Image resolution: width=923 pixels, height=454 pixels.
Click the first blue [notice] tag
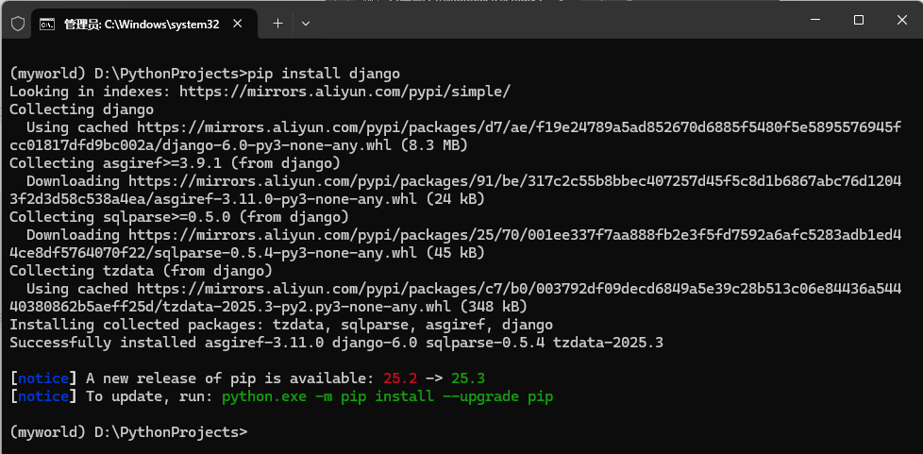pos(43,378)
